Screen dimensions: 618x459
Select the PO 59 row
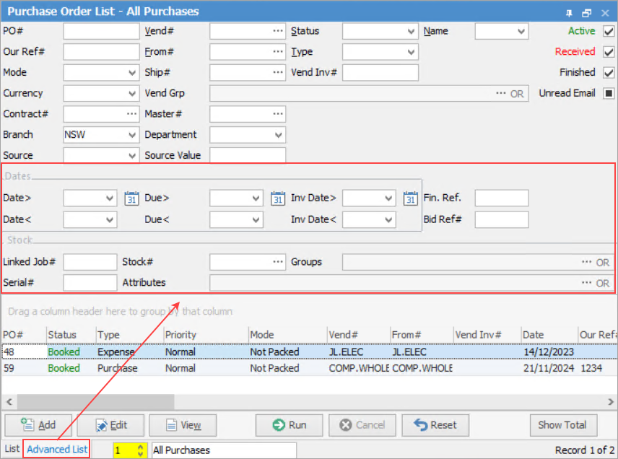310,368
